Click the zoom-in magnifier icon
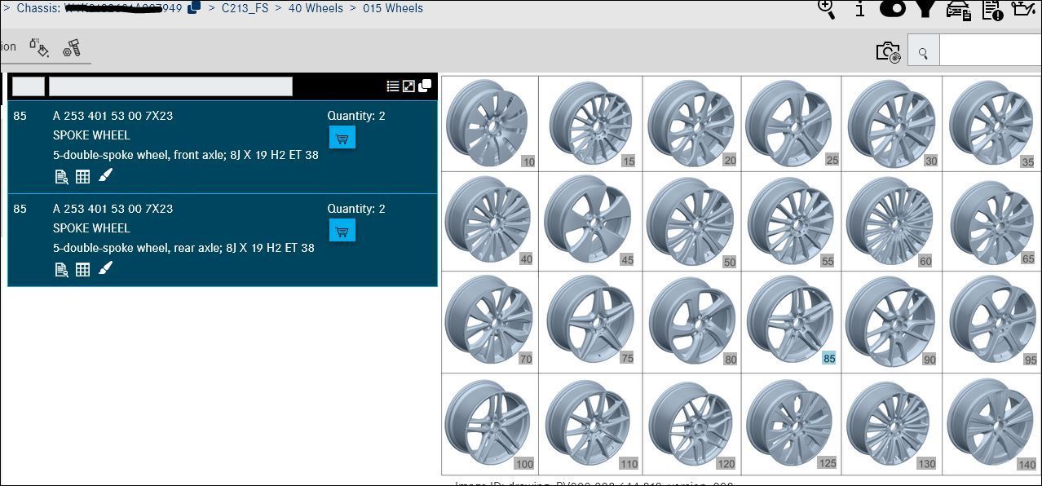Screen dimensions: 1042x486 (x=827, y=8)
